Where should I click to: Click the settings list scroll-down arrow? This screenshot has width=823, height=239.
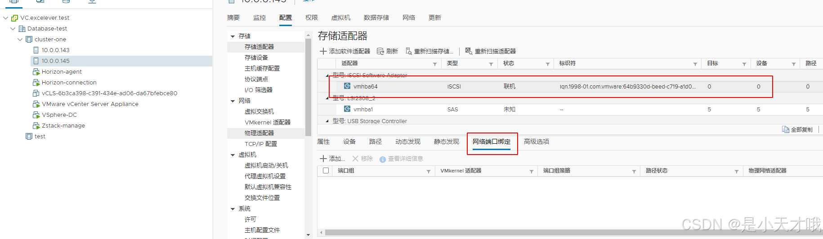tap(308, 235)
